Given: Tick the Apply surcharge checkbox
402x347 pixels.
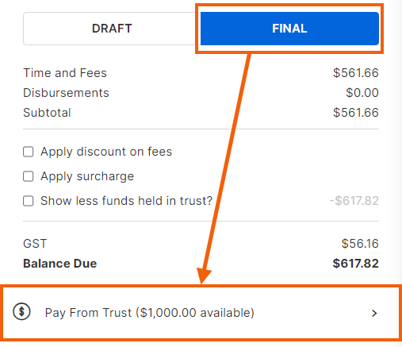Looking at the screenshot, I should (29, 176).
